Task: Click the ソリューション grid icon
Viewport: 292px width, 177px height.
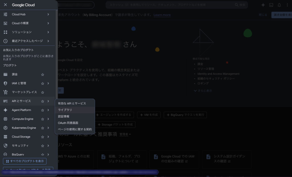Action: click(5, 32)
